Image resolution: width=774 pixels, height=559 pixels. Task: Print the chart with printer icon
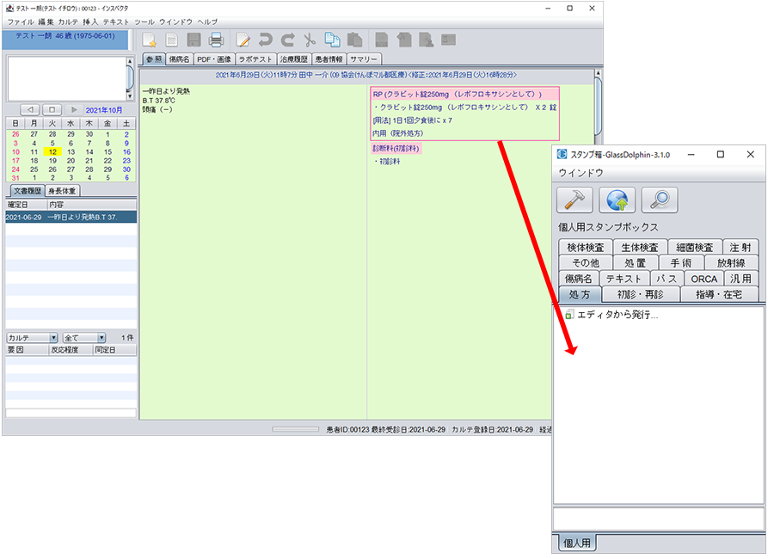pyautogui.click(x=216, y=40)
